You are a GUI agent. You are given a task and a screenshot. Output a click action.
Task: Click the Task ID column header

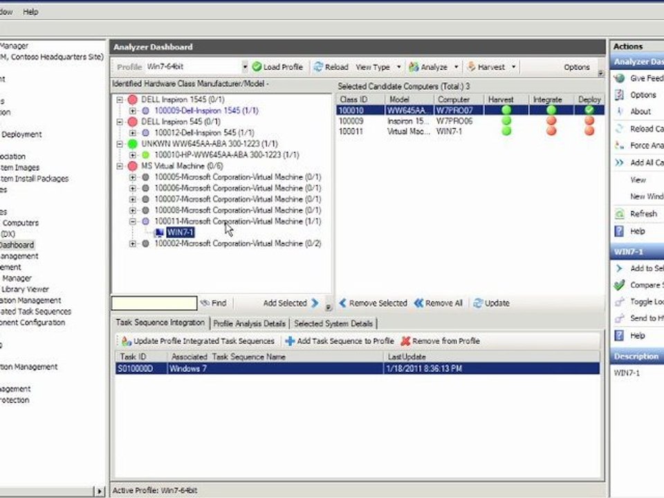(x=141, y=357)
